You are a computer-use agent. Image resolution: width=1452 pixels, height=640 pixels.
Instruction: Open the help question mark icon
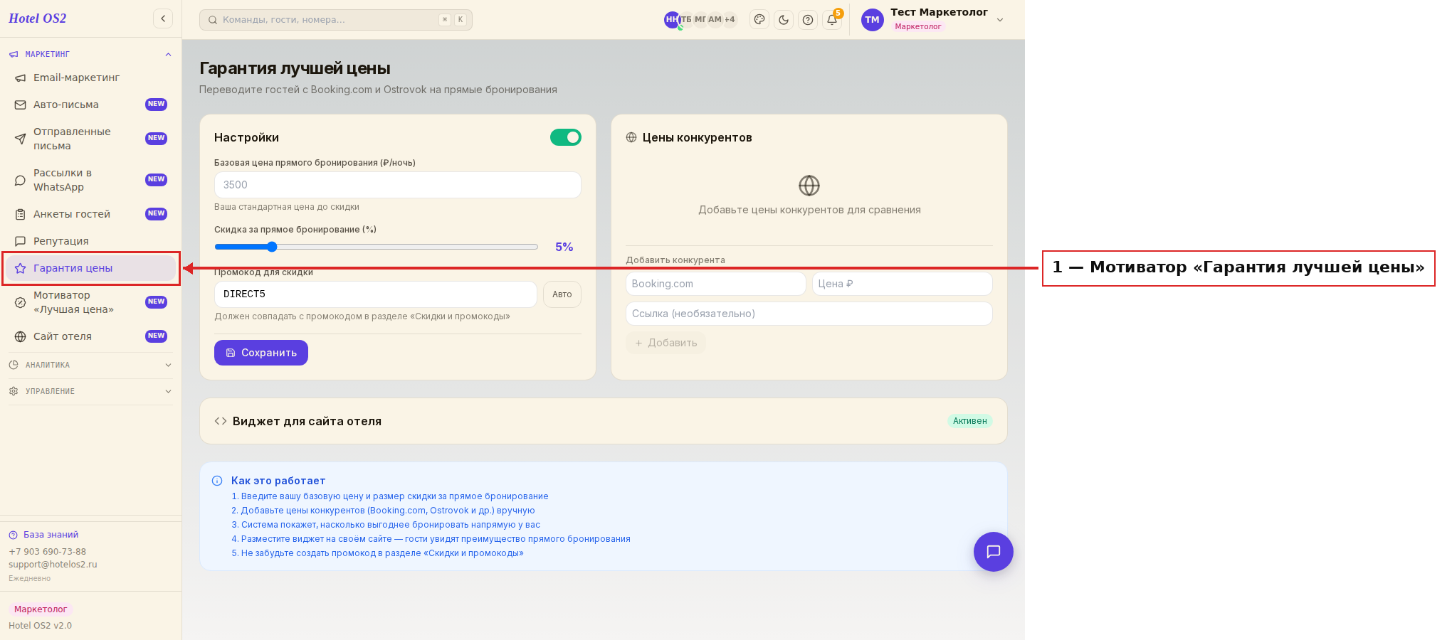coord(808,20)
